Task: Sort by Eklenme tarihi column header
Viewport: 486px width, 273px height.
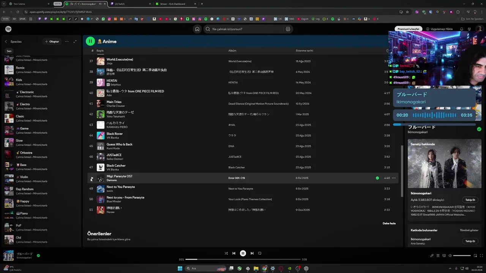Action: click(x=305, y=51)
